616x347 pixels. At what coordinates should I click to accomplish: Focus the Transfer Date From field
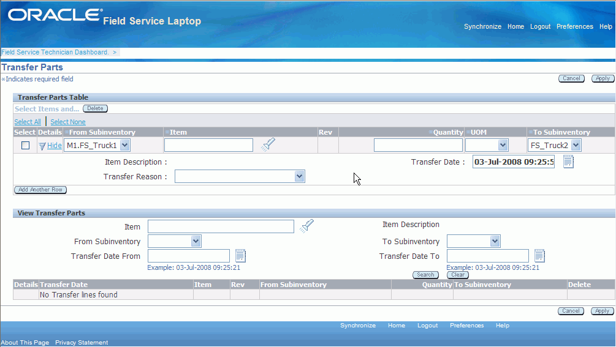(x=189, y=256)
